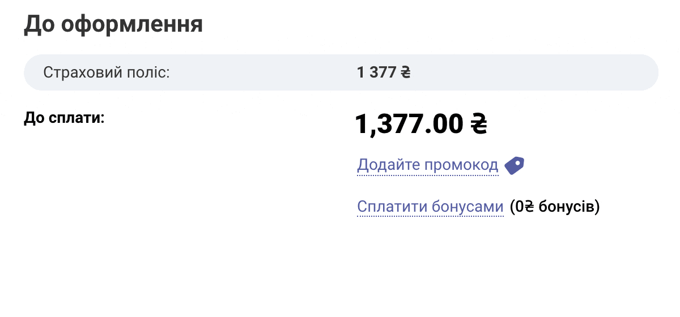Viewport: 680px width, 317px height.
Task: Click the hryvnia sign in the bonus balance
Action: 528,207
